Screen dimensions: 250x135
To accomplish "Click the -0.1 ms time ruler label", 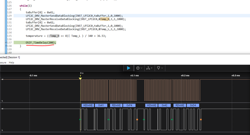I will point(33,76).
